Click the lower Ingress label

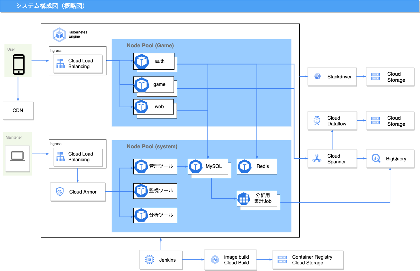coord(56,144)
